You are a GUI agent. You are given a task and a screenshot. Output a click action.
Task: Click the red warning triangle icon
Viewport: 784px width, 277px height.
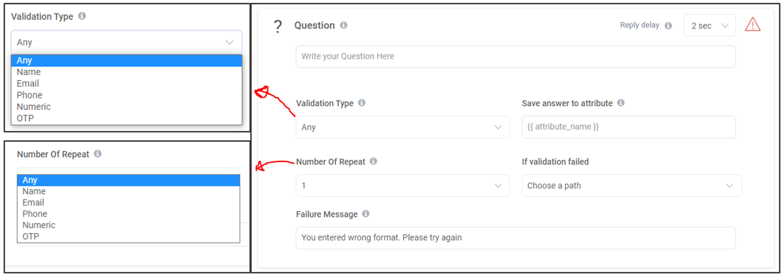753,25
